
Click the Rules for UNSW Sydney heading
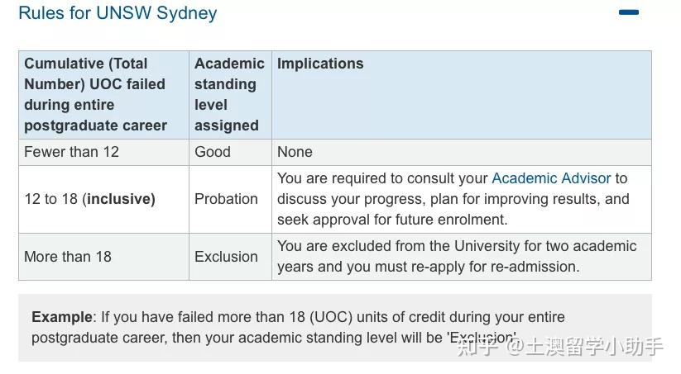pos(117,13)
